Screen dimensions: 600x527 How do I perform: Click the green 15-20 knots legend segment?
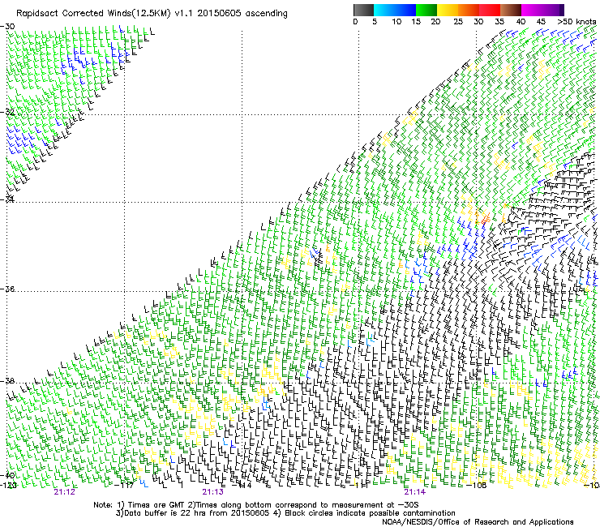click(x=426, y=10)
